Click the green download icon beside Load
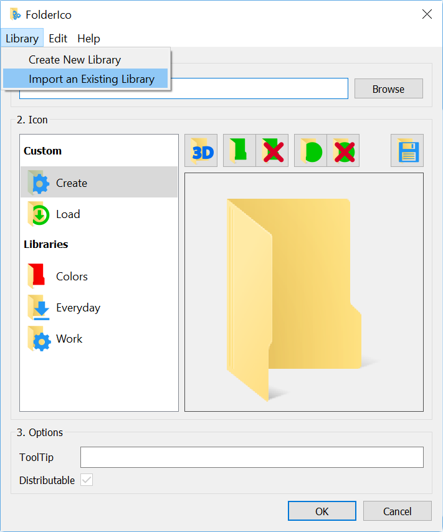This screenshot has width=443, height=532. click(x=39, y=214)
